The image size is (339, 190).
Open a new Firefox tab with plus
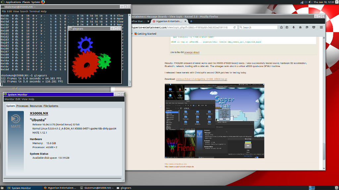pos(191,21)
